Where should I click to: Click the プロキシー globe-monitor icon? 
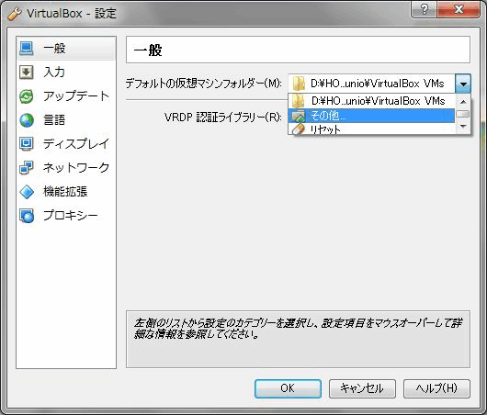(x=27, y=216)
